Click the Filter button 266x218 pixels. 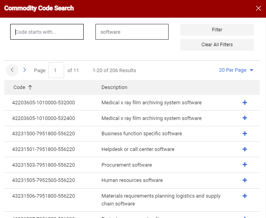[217, 30]
